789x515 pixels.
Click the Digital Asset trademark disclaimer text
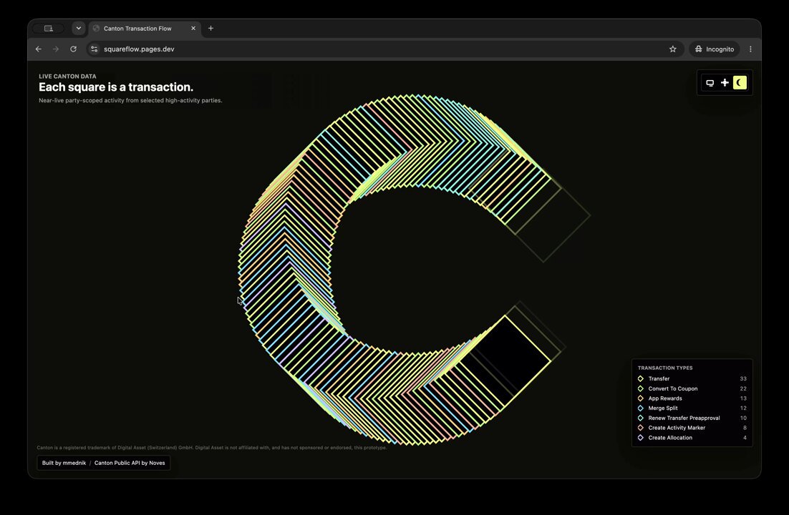click(212, 448)
